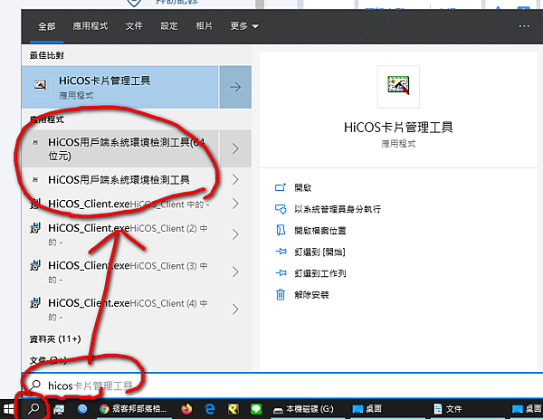Screen dimensions: 543x419
Task: Click the open file location icon
Action: pos(281,230)
